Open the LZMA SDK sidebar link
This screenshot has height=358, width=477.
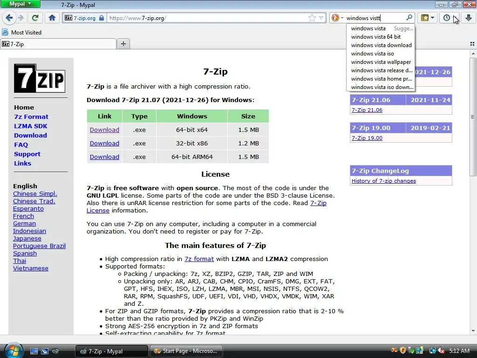[x=30, y=126]
